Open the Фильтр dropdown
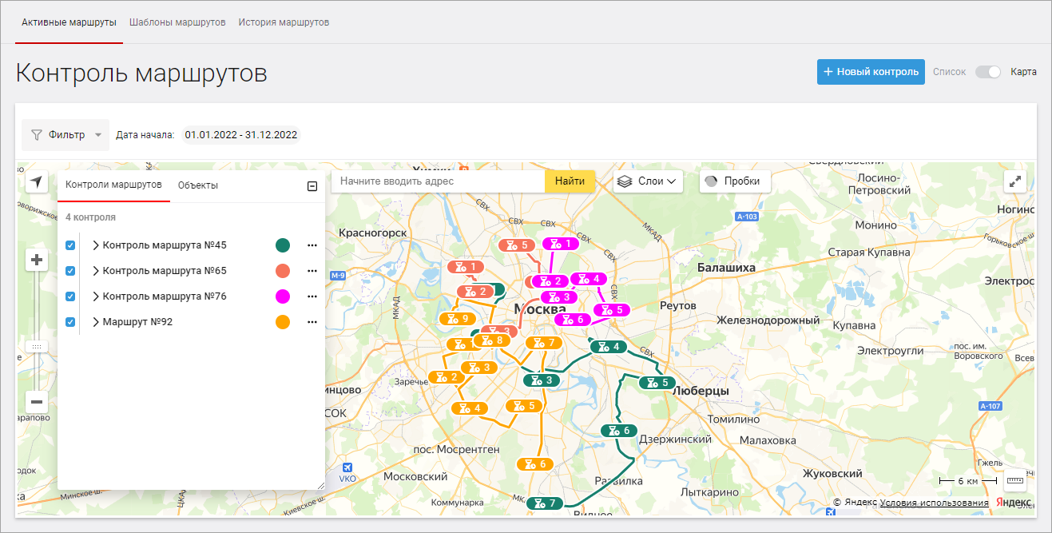Viewport: 1052px width, 533px height. (66, 135)
